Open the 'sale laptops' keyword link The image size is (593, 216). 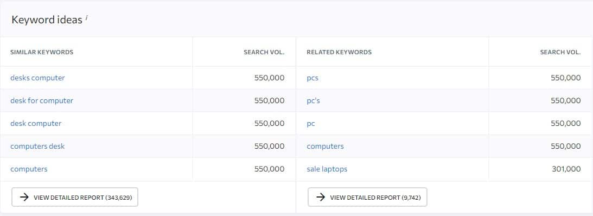[327, 169]
